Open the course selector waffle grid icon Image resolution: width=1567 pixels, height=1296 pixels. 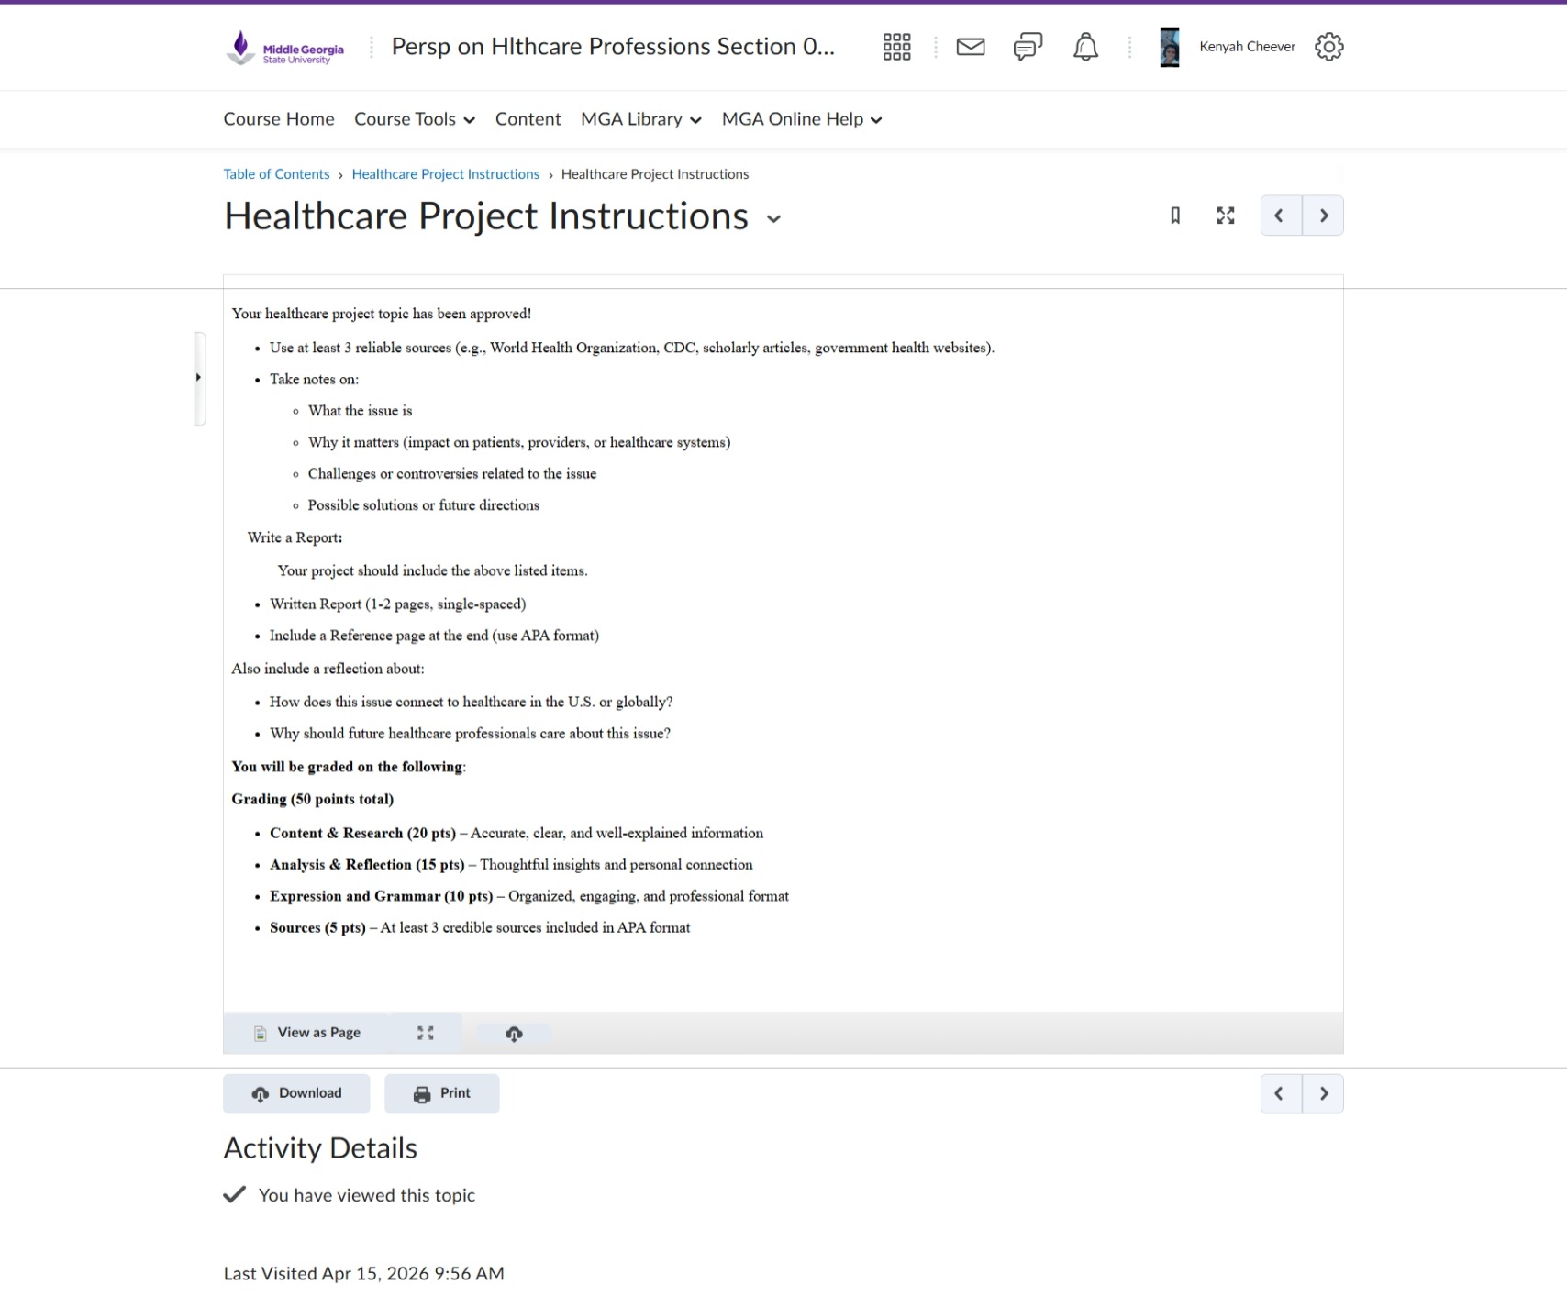[896, 47]
